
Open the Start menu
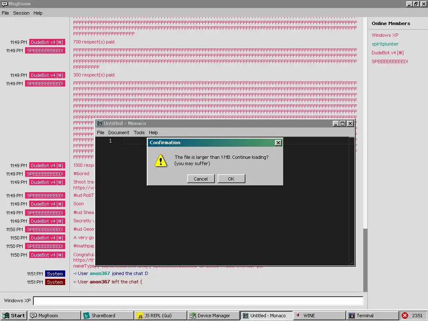click(14, 316)
